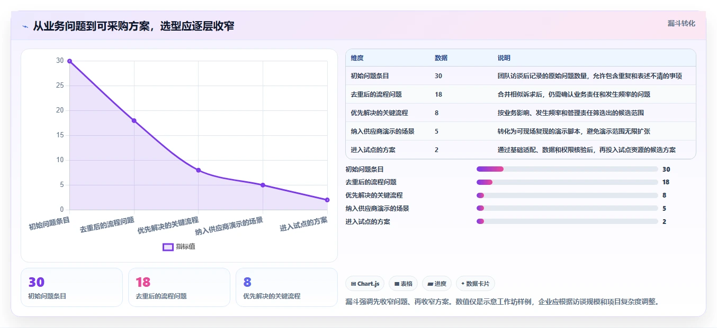Click the 漏斗转化 label
Viewport: 717px width, 328px height.
coord(681,24)
